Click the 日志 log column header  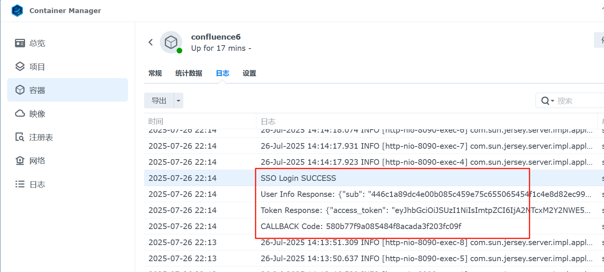coord(427,121)
